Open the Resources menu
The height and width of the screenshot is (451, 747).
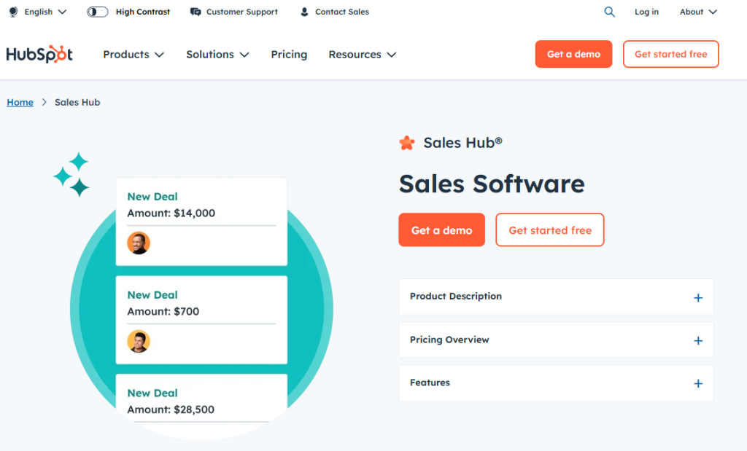coord(362,55)
